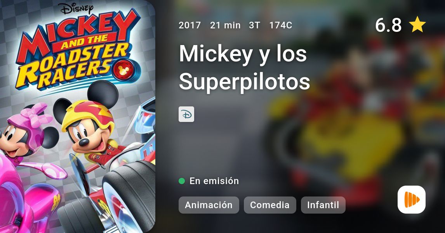Click the 174C episodes count
The height and width of the screenshot is (233, 445).
coord(280,25)
